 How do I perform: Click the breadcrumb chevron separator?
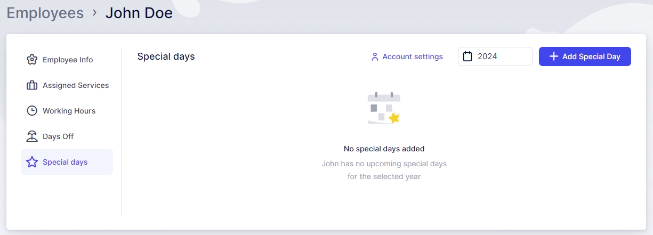[x=94, y=12]
